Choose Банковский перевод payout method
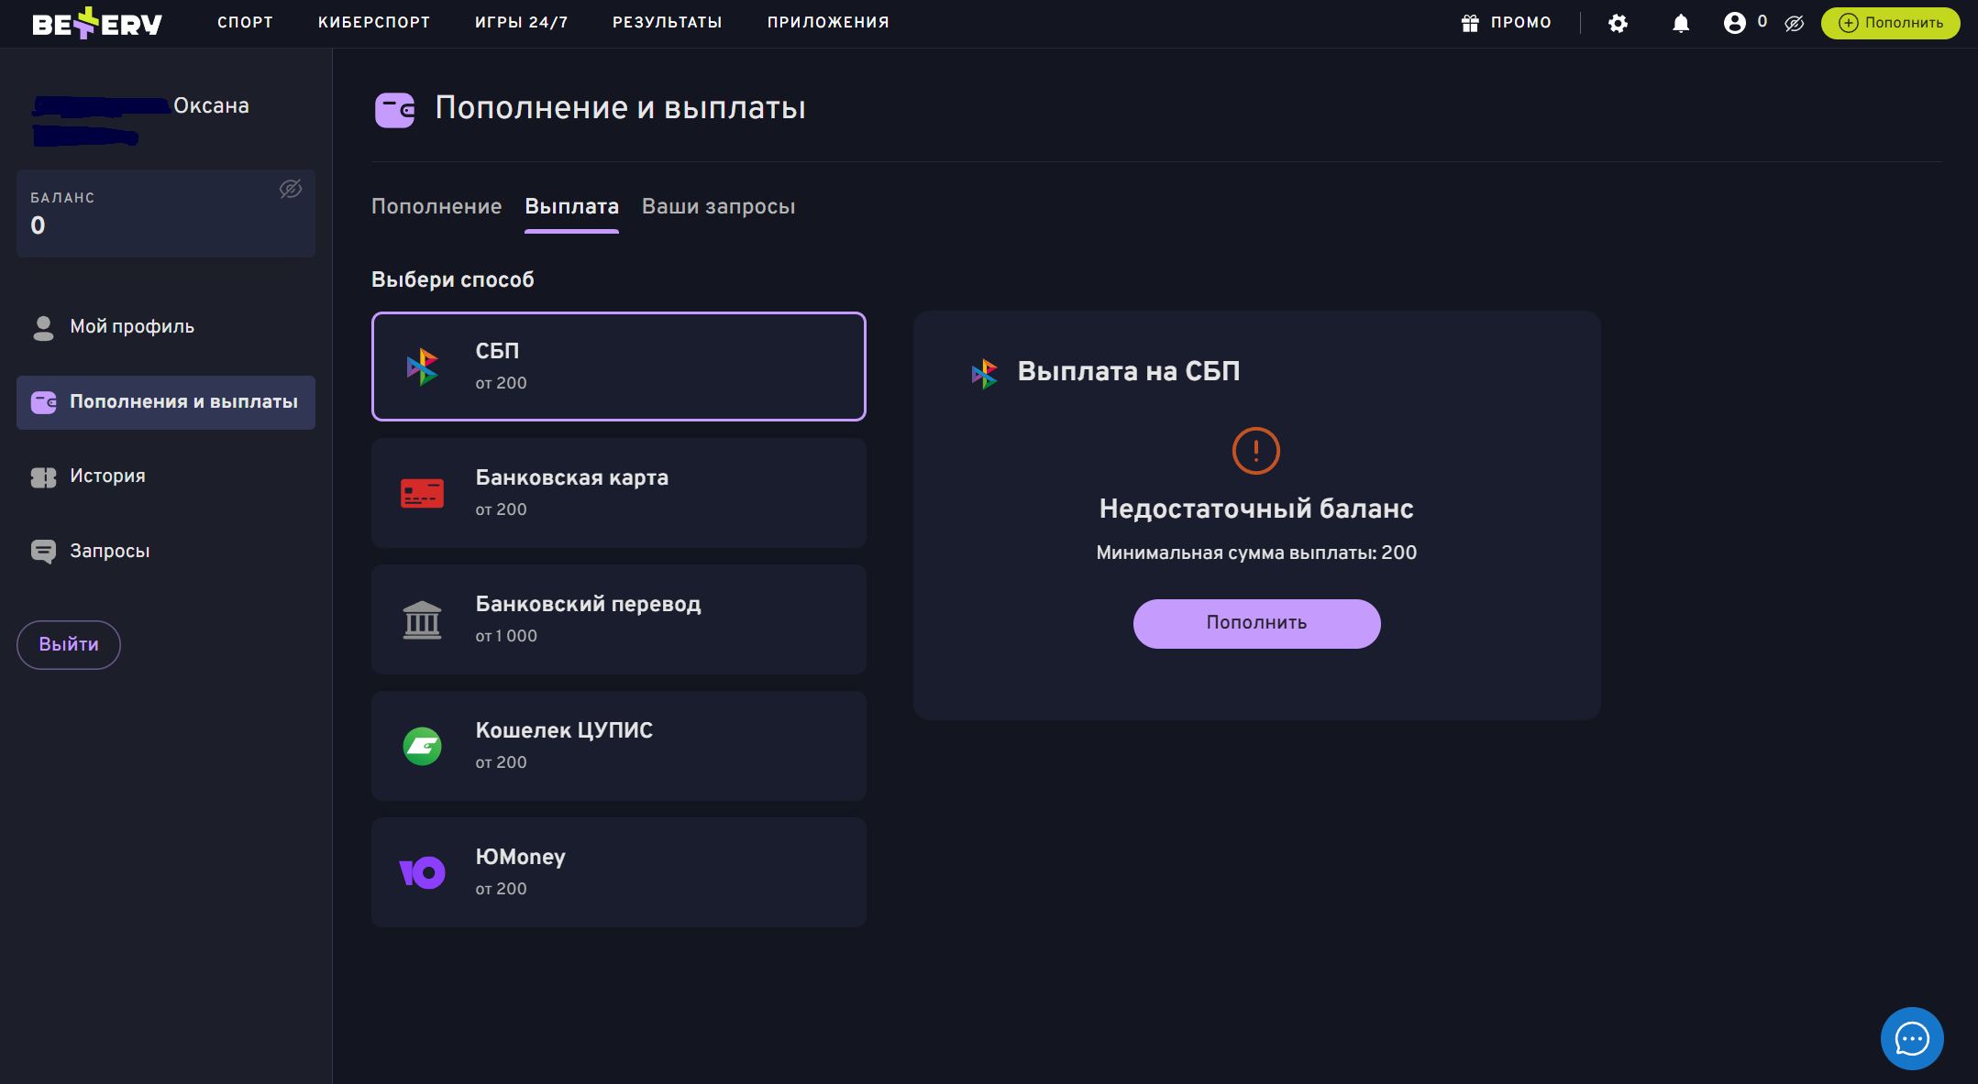Screen dimensions: 1978x1084 [x=619, y=619]
